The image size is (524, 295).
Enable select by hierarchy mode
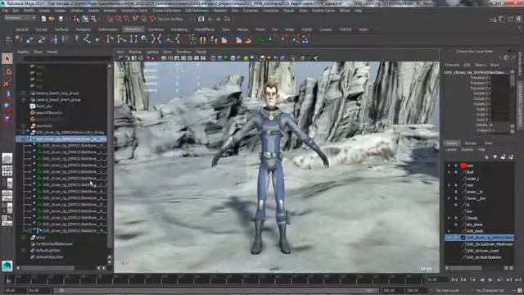tap(76, 19)
